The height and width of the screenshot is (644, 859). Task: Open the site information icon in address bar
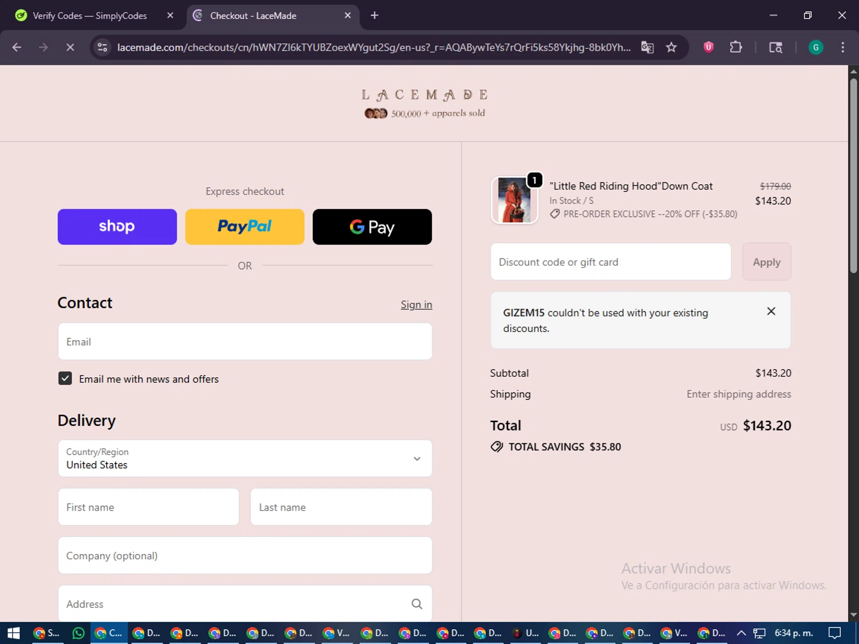(x=103, y=48)
